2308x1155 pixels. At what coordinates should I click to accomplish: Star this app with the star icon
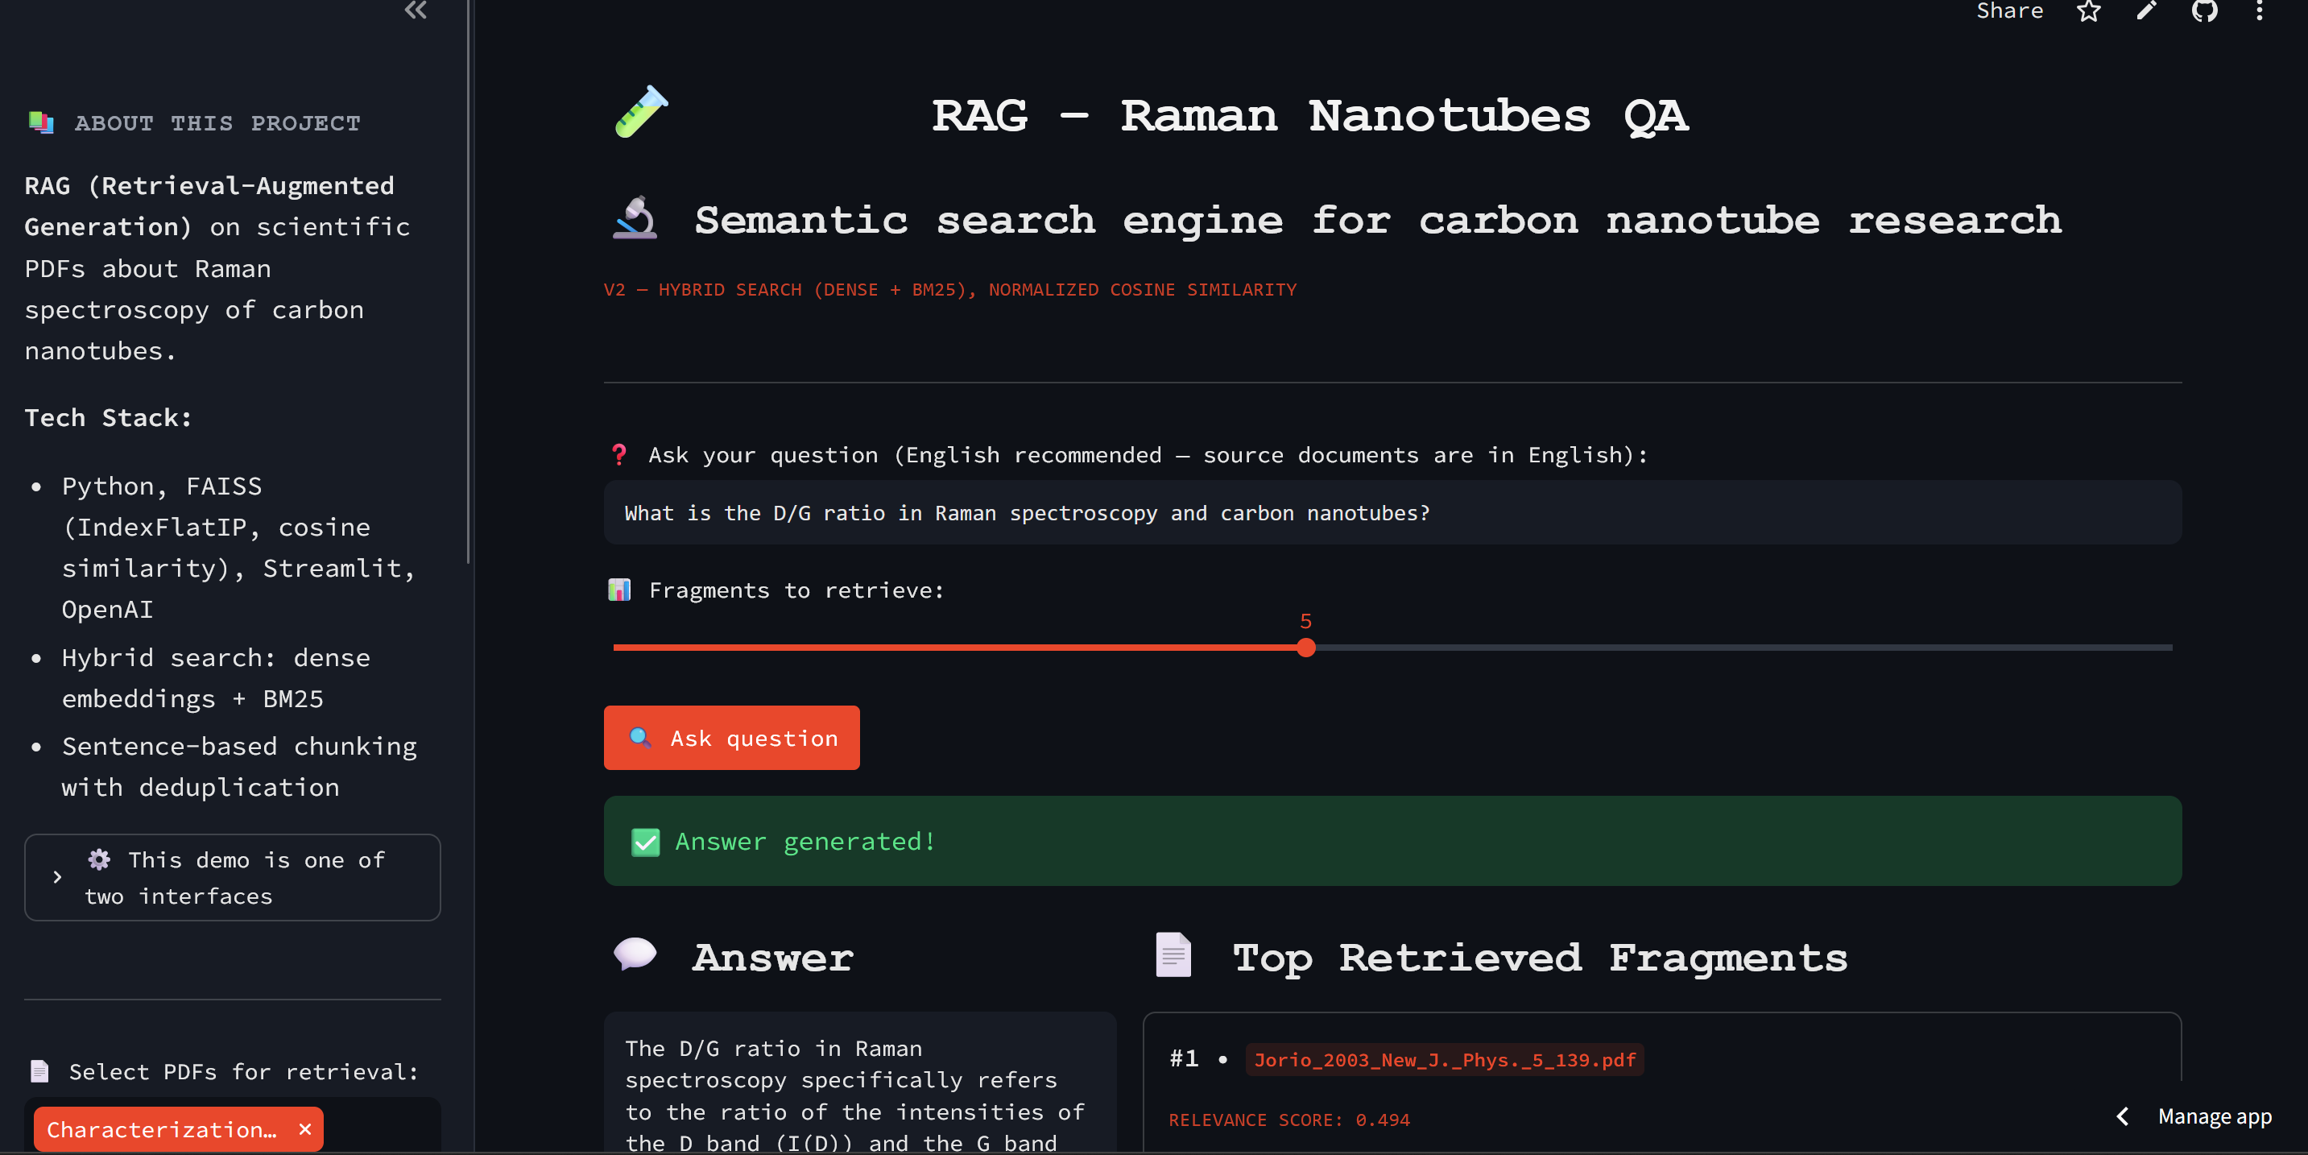click(x=2088, y=10)
